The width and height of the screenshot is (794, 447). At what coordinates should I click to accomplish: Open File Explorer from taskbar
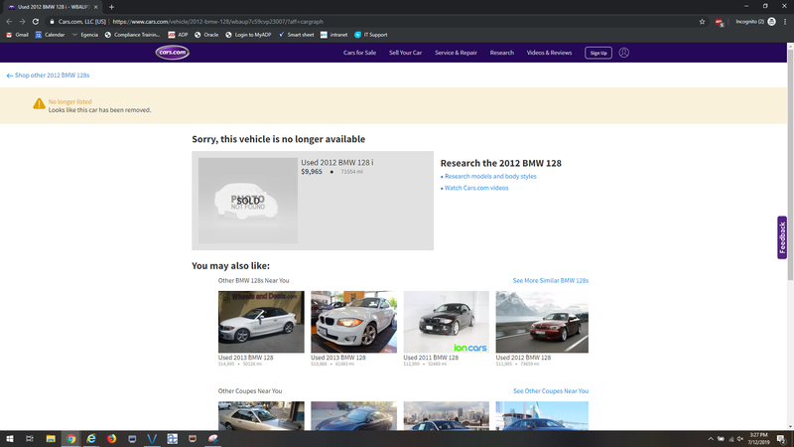(x=51, y=439)
